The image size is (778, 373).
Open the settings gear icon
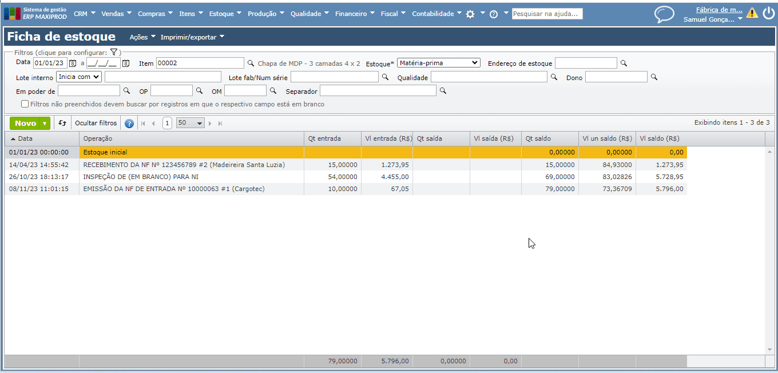pyautogui.click(x=470, y=14)
